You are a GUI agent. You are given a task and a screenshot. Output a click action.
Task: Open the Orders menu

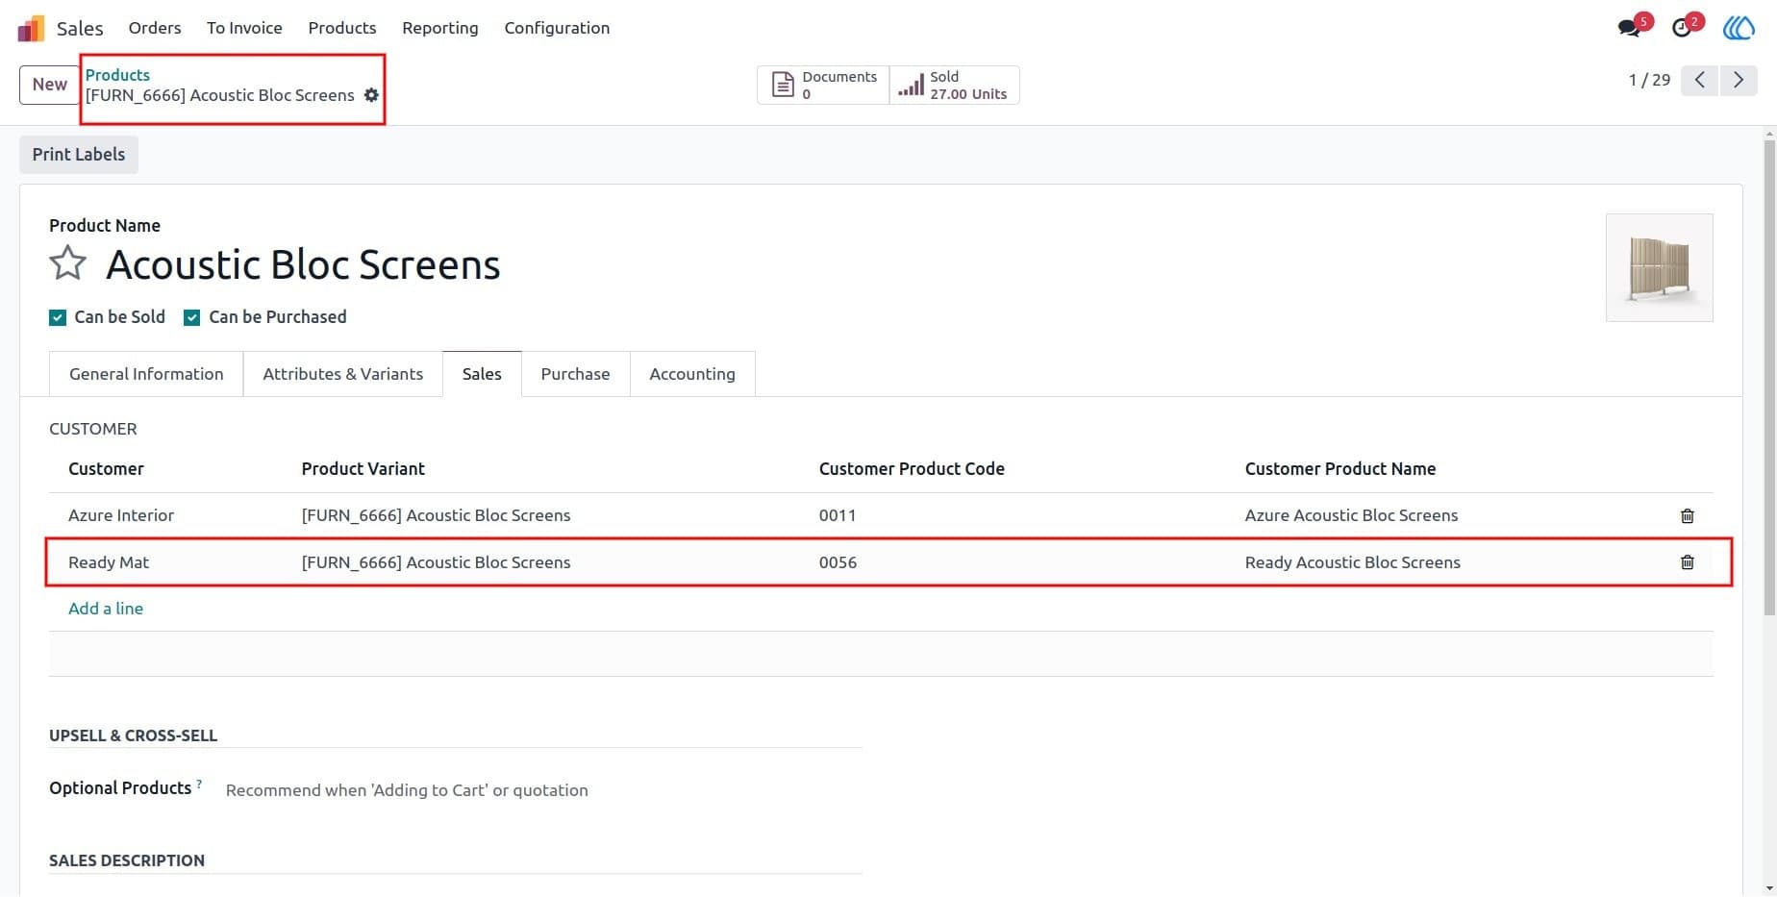(x=155, y=28)
